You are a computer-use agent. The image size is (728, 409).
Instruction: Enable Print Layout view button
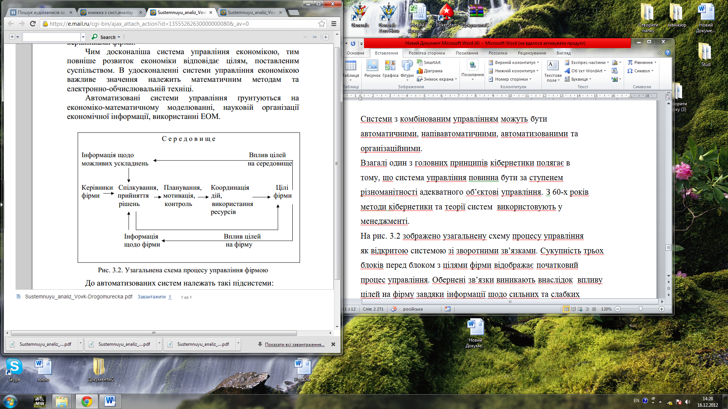tap(566, 309)
